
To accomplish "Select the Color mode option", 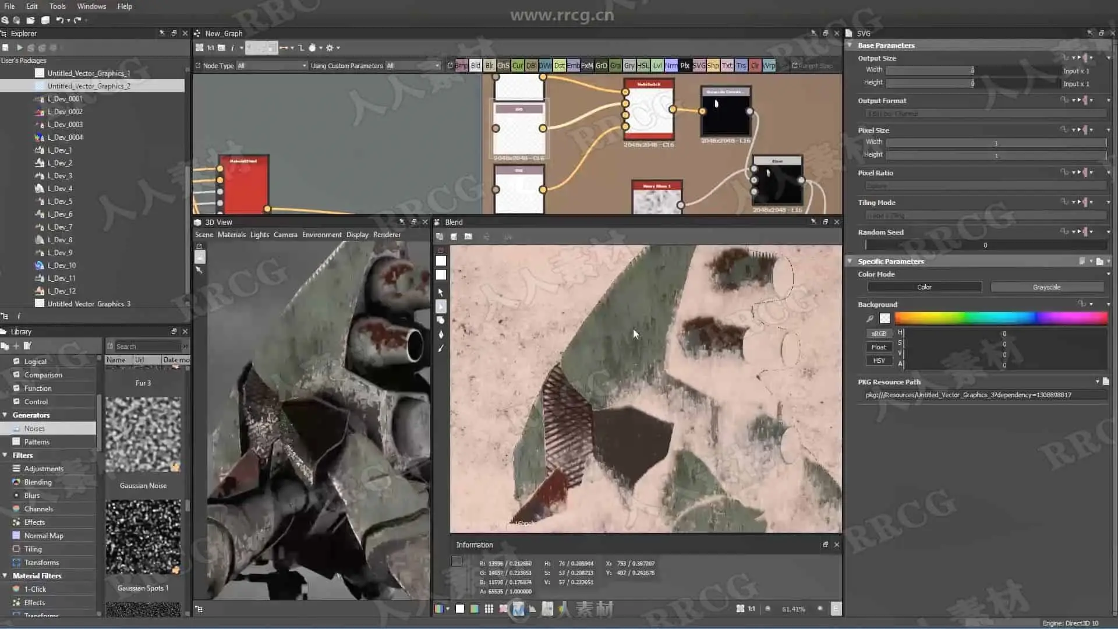I will tap(924, 287).
